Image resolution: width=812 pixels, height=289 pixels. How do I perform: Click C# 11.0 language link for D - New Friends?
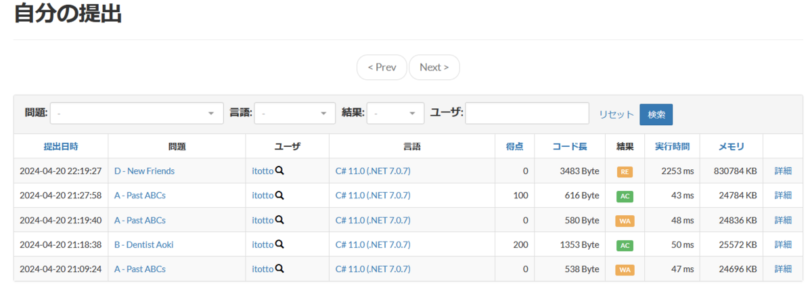[x=373, y=171]
